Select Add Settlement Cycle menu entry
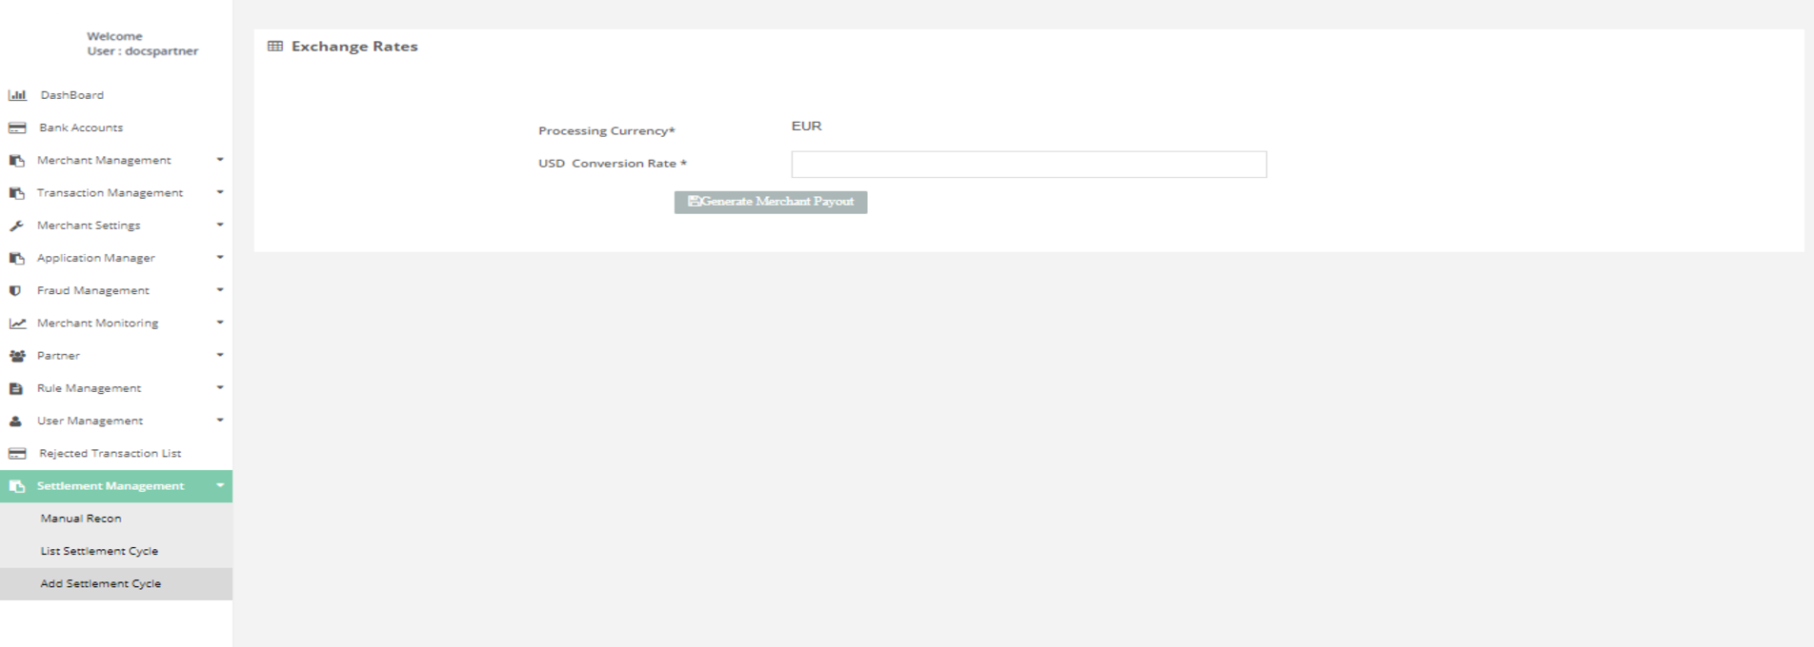This screenshot has height=647, width=1814. (x=100, y=583)
